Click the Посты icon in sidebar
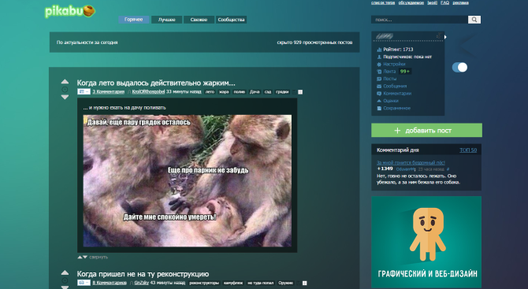 379,79
